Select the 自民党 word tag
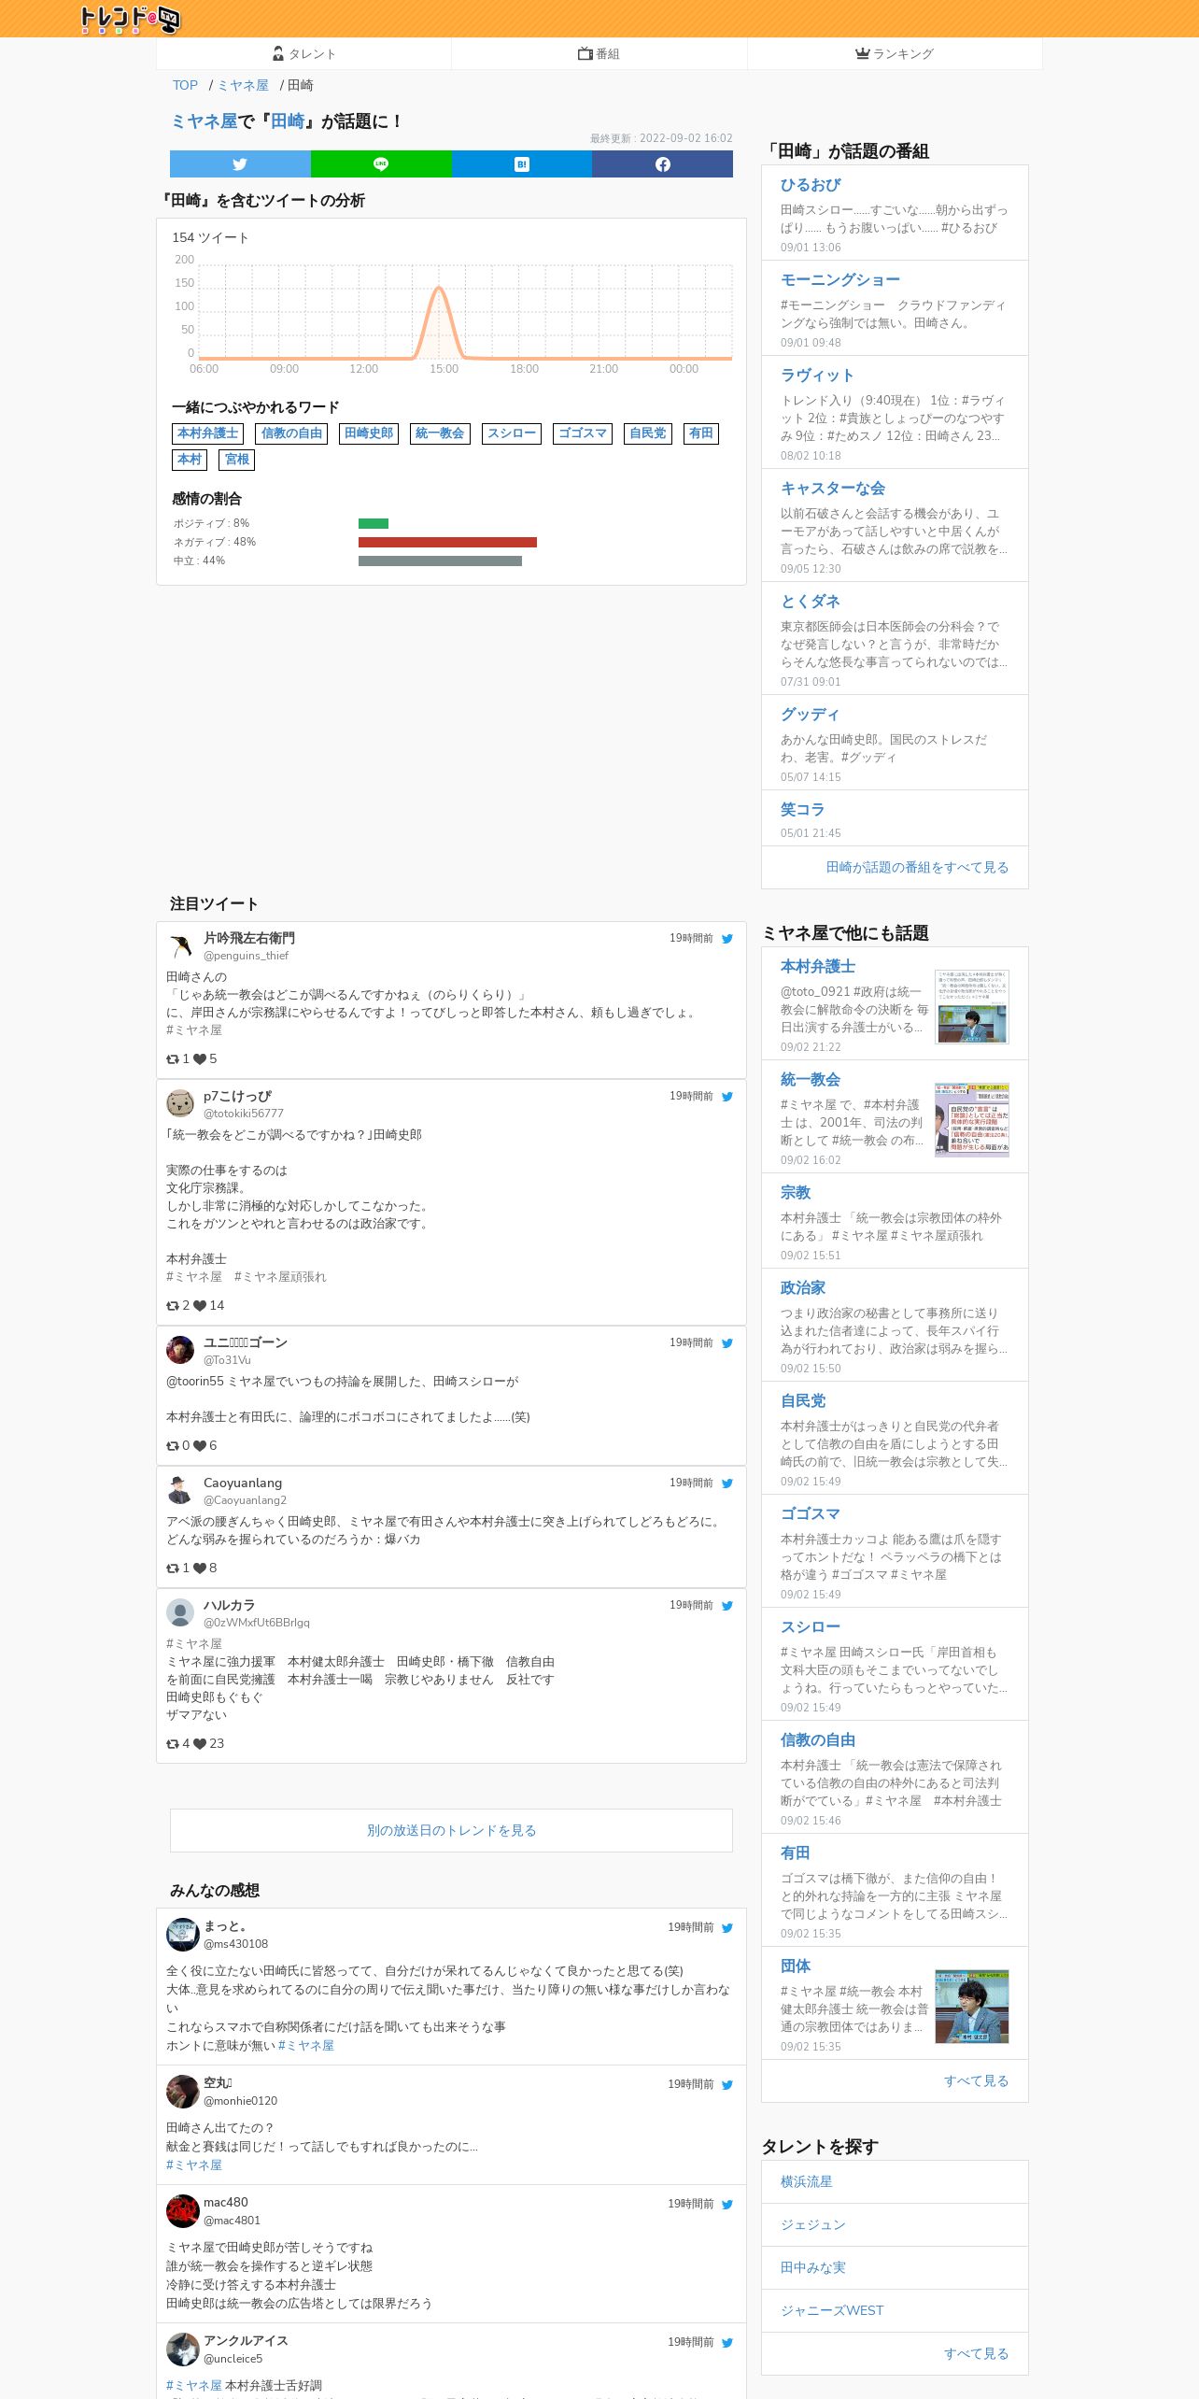The width and height of the screenshot is (1199, 2399). click(648, 433)
